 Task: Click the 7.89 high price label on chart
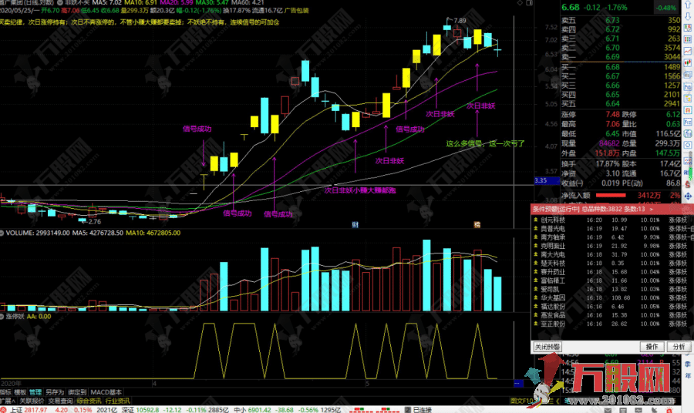coord(460,20)
